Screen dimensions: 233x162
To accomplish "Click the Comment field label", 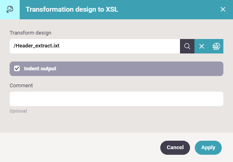I will click(x=21, y=86).
